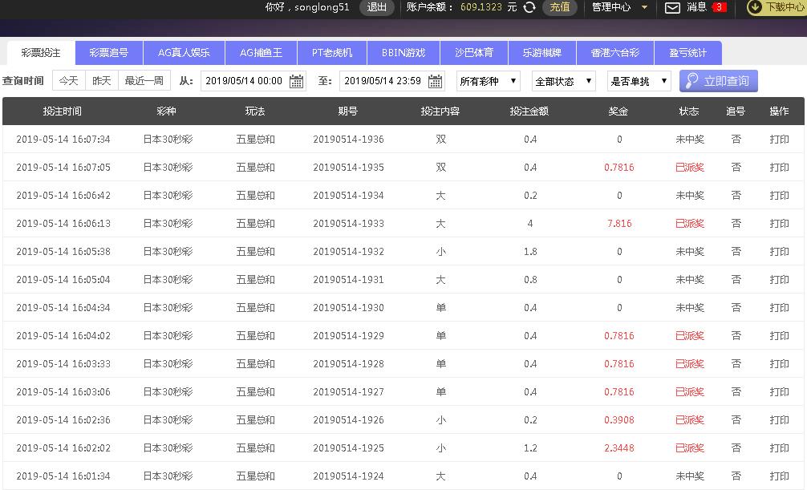Click the download center arrow icon

[754, 7]
